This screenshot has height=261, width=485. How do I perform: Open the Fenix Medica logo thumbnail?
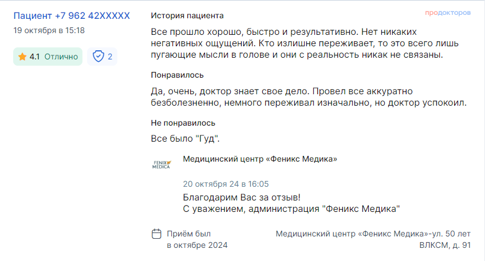tap(161, 164)
